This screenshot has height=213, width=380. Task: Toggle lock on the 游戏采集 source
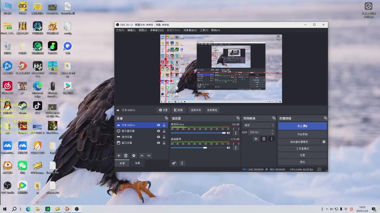pos(164,137)
